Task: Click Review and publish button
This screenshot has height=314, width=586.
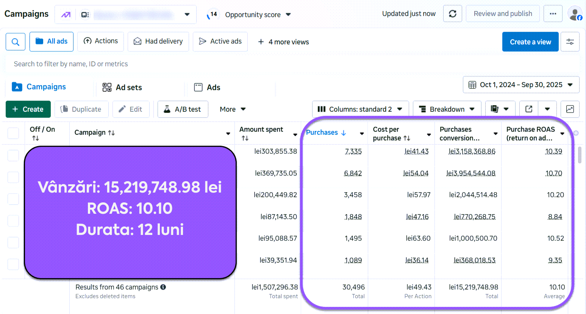Action: tap(503, 14)
